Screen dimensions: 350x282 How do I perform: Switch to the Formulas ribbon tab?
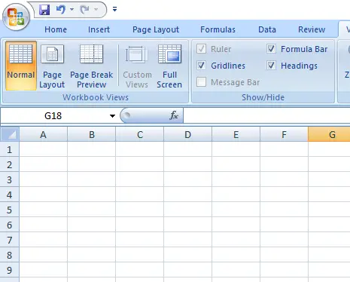click(x=218, y=29)
